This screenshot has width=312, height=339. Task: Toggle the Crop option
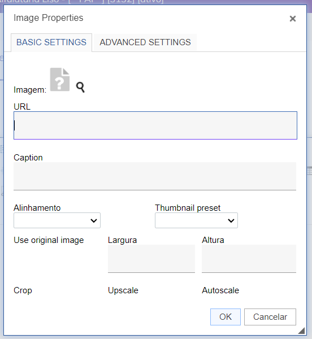coord(23,290)
